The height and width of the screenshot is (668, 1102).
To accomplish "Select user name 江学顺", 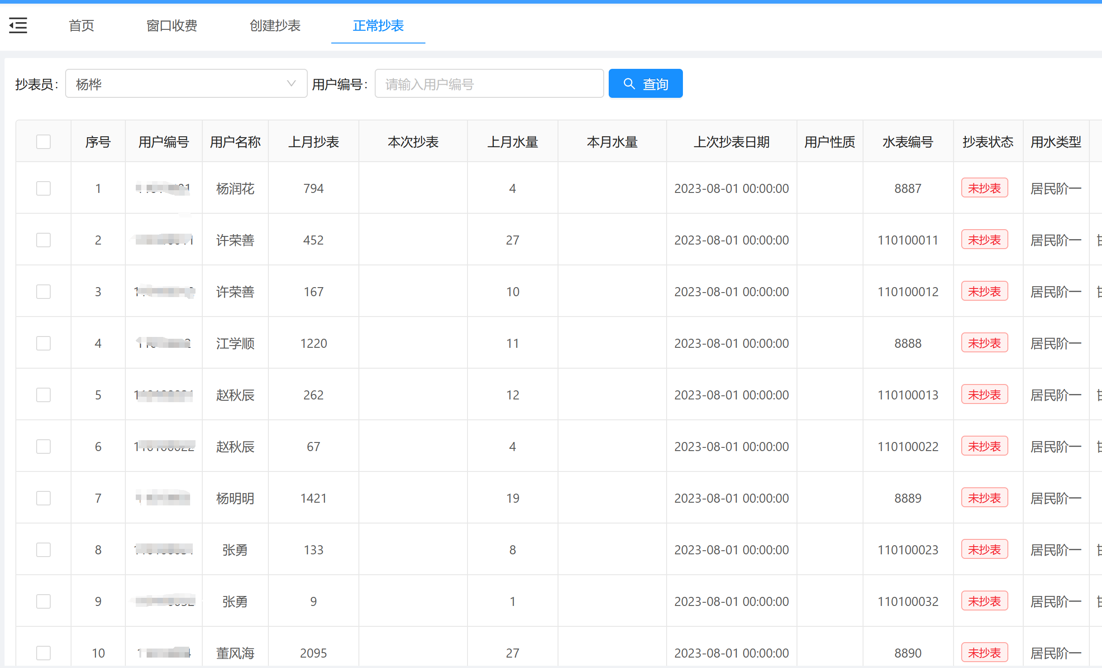I will tap(235, 343).
